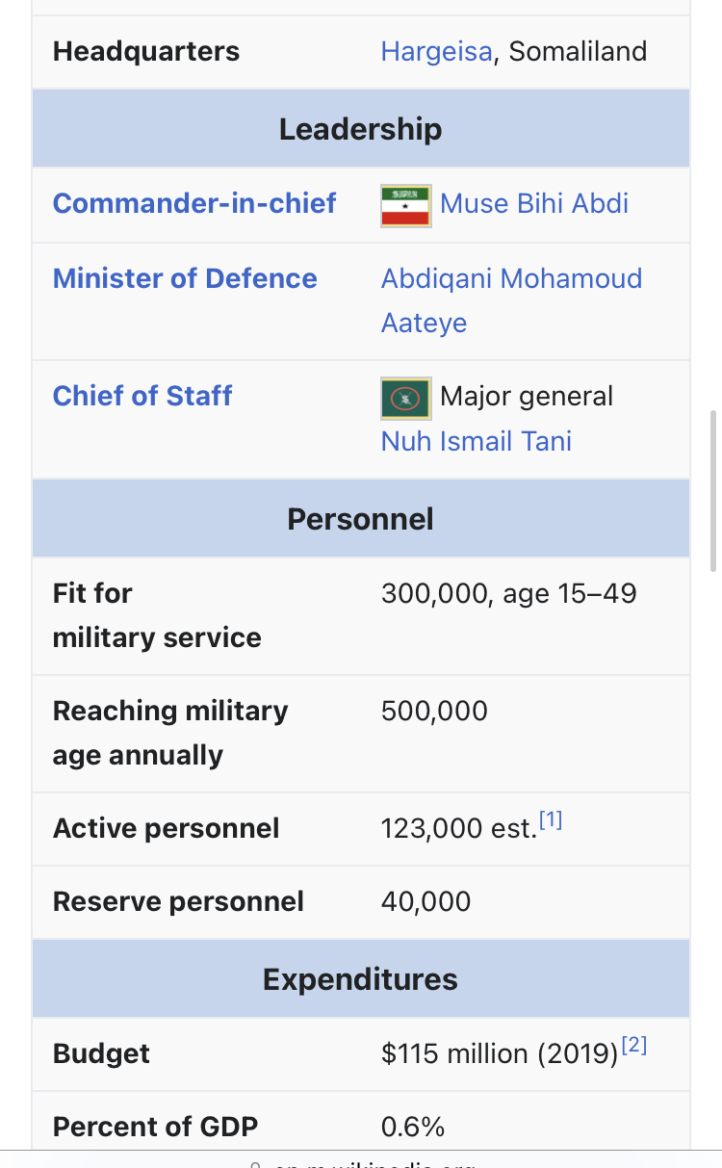Screen dimensions: 722x1168
Task: Click the green army flag icon beside Major general
Action: click(x=406, y=398)
